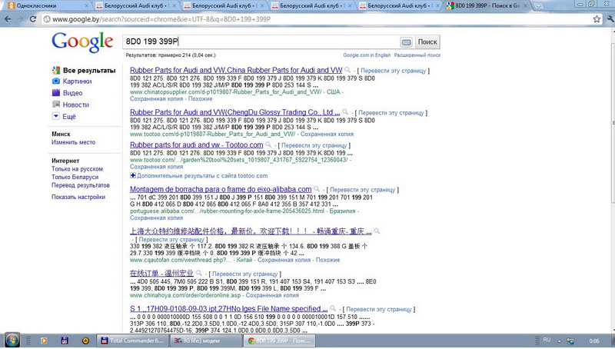Close the Одноклассники tab
Image resolution: width=615 pixels, height=349 pixels.
pyautogui.click(x=86, y=5)
